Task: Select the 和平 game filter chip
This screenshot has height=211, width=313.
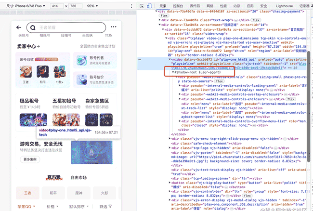Action: [53, 193]
